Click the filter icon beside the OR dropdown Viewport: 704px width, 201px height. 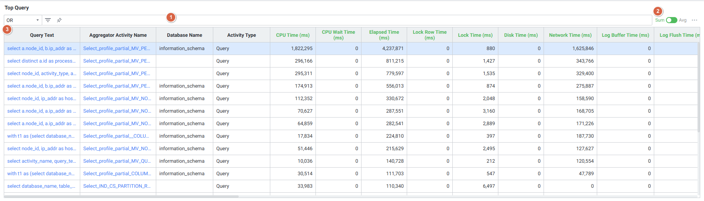48,20
